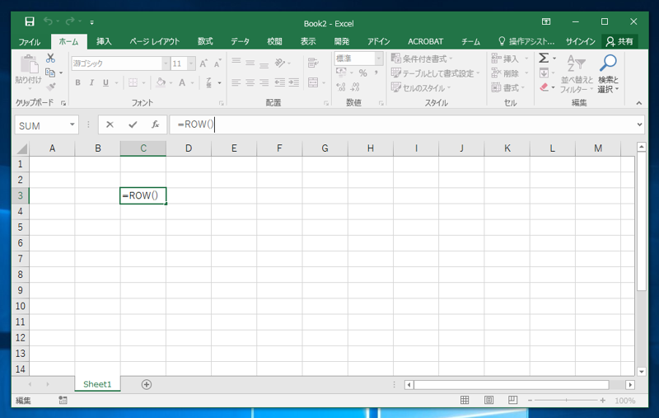
Task: Open 並べ替えとフィルター sort and filter
Action: point(577,74)
